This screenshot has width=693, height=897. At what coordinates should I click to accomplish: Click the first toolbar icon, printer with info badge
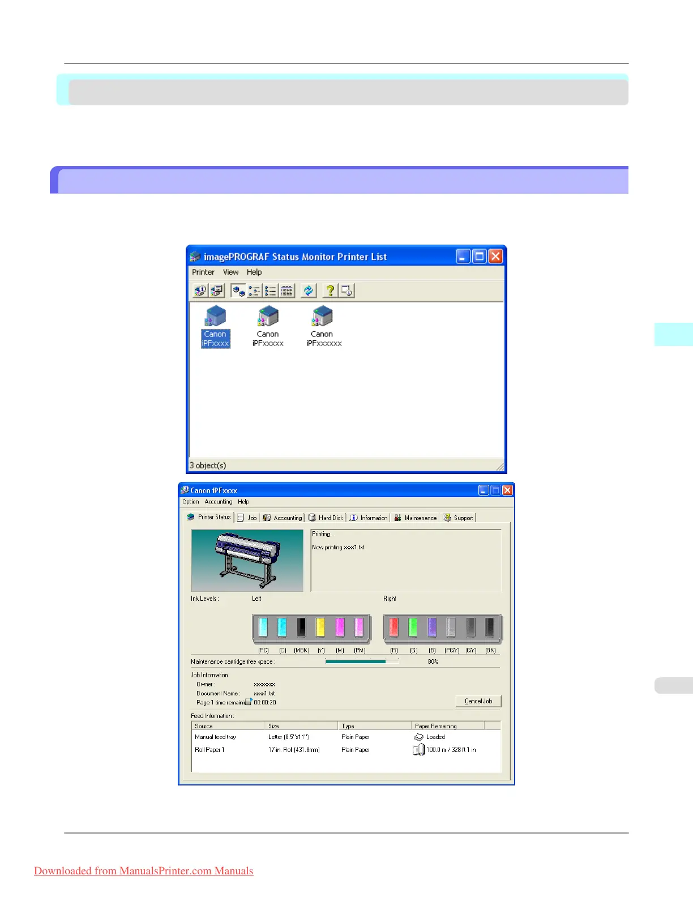pos(200,291)
